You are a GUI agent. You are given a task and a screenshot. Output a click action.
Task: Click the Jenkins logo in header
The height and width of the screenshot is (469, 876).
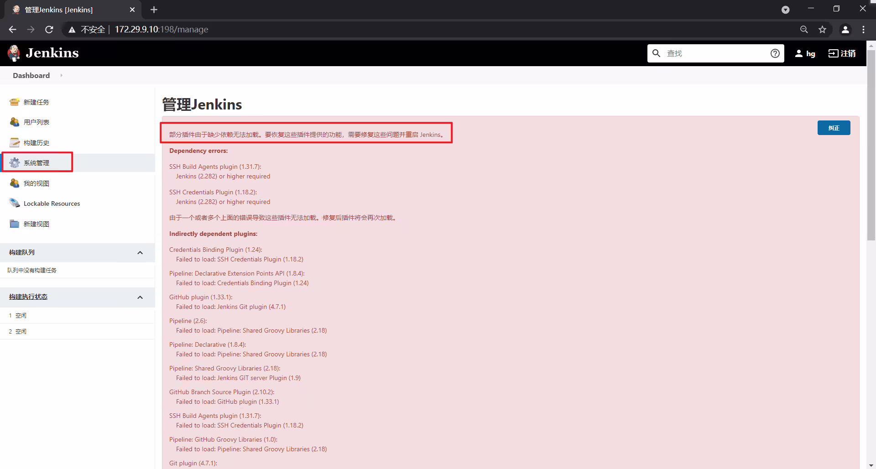43,53
